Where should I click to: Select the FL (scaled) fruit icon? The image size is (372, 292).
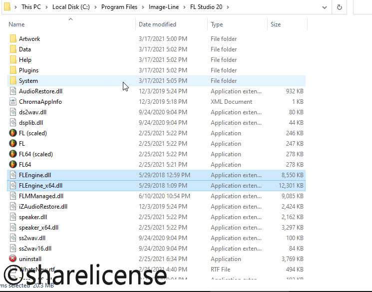click(13, 133)
